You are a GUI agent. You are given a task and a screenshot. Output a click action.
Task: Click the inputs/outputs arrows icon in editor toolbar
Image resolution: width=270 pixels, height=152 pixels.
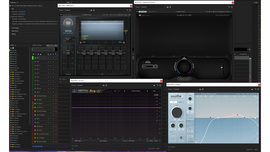[x=33, y=54]
